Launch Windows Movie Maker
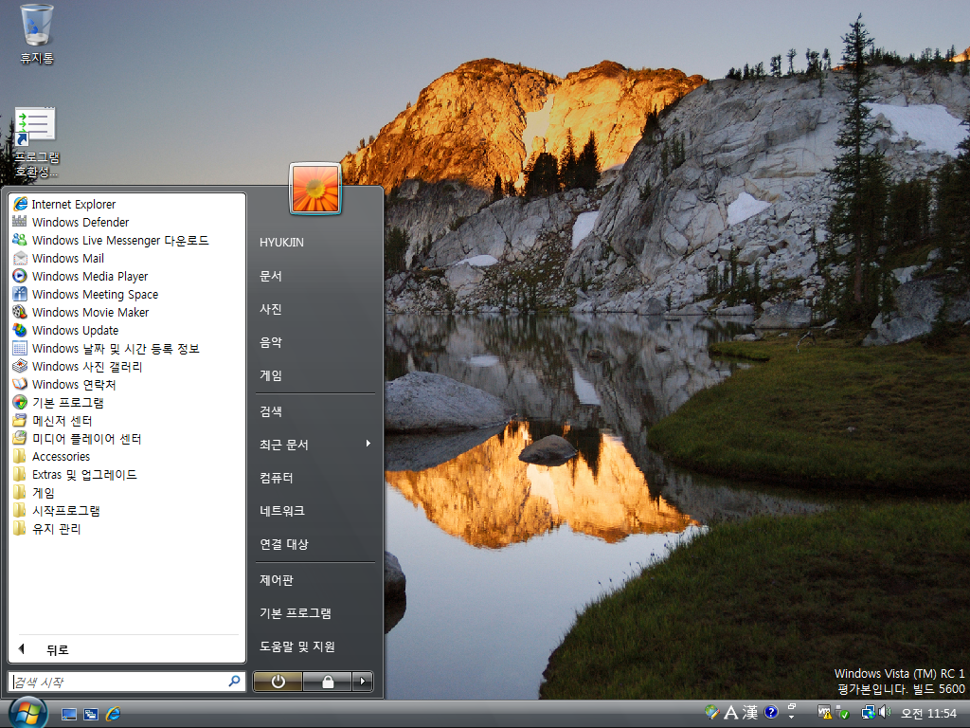 pos(127,312)
